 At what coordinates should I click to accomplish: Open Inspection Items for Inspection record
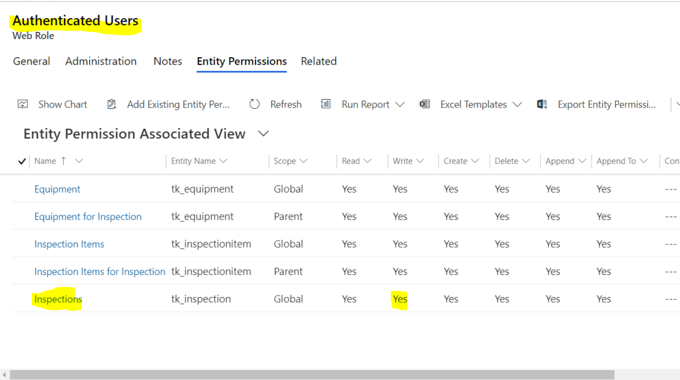(x=100, y=271)
